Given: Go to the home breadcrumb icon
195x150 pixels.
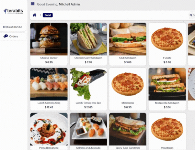Looking at the screenshot, I should [x=34, y=15].
